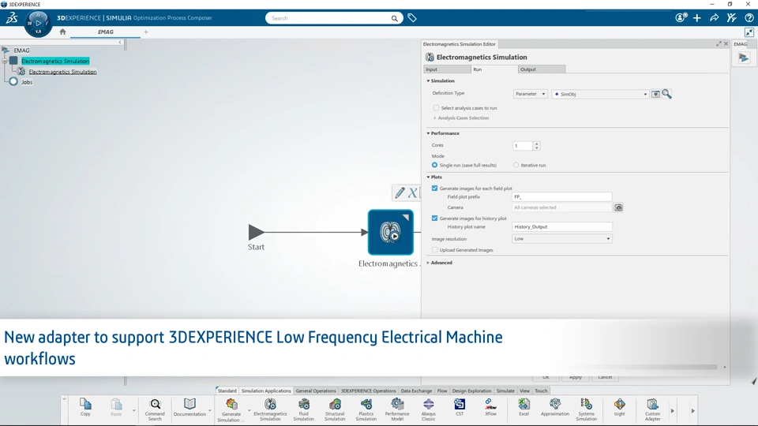Open the Design Exploration toolbar tab
758x426 pixels.
[472, 390]
